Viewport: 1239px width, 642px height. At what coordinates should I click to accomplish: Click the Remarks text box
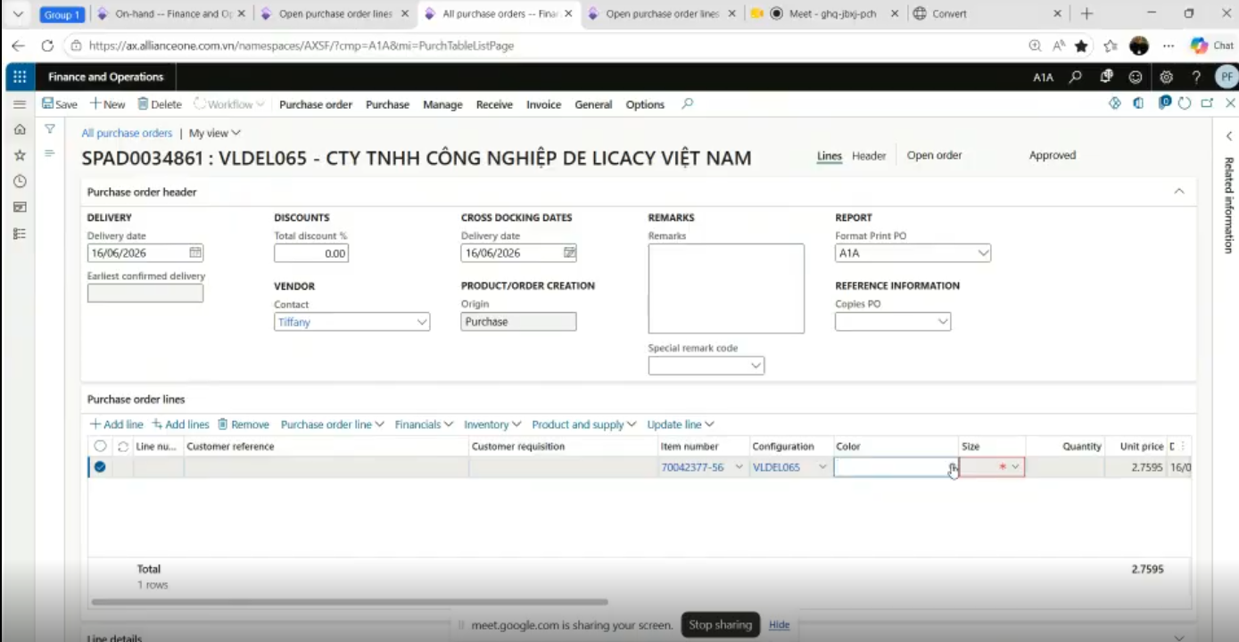[x=726, y=289]
